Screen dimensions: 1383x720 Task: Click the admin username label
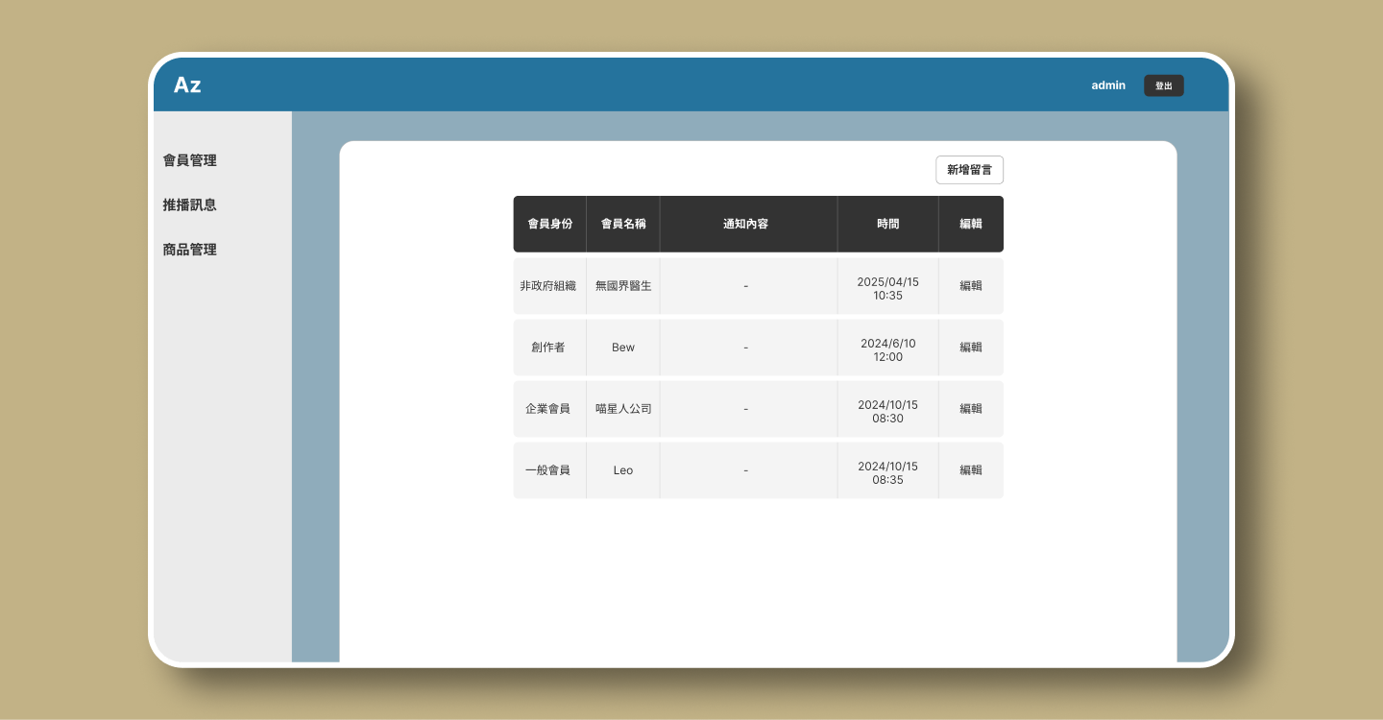click(1107, 85)
